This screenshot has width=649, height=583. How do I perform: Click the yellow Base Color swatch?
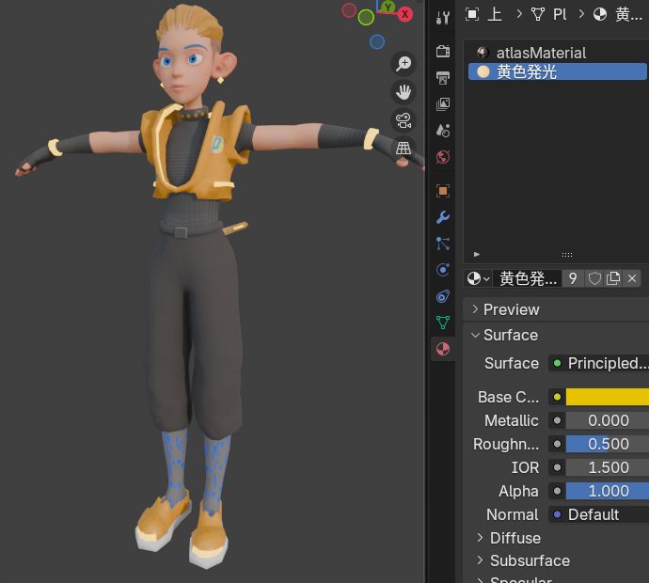607,397
